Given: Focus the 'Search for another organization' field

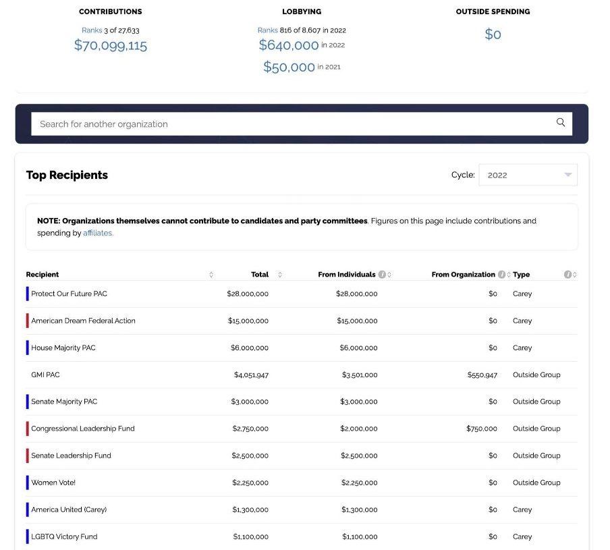Looking at the screenshot, I should tap(302, 124).
